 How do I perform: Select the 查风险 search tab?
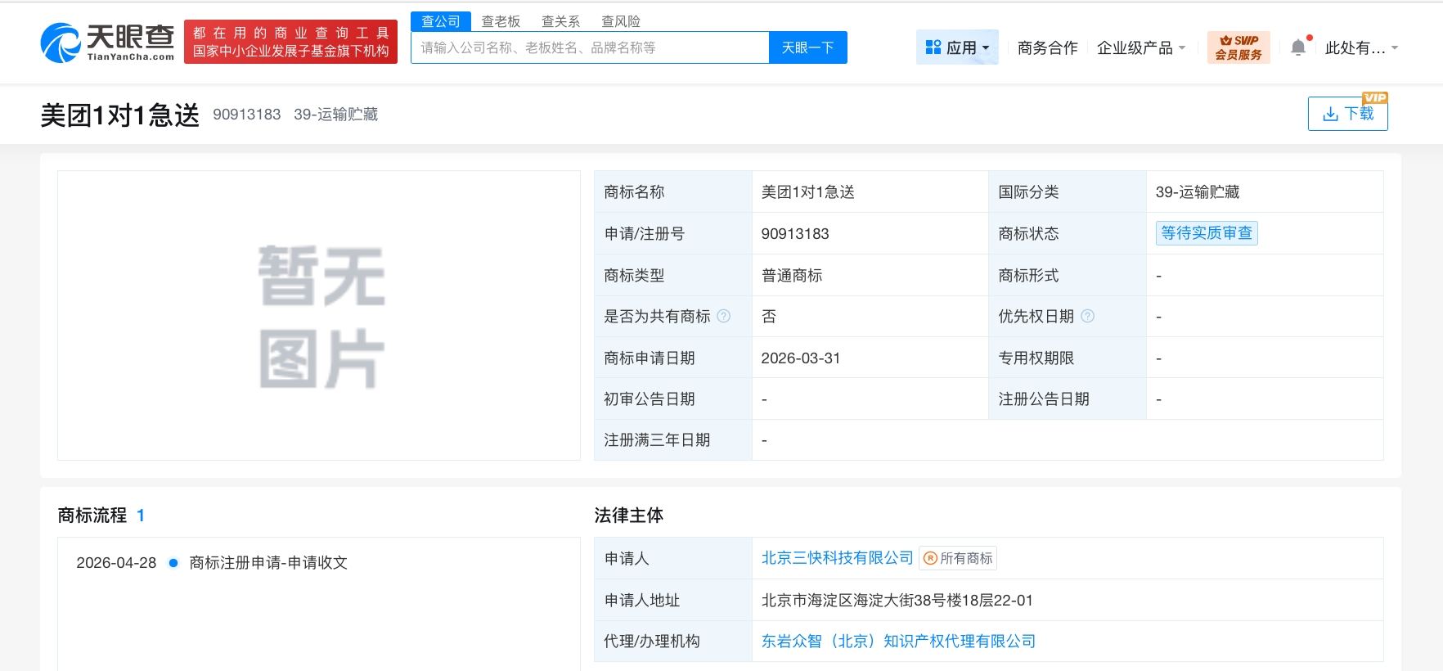coord(621,21)
